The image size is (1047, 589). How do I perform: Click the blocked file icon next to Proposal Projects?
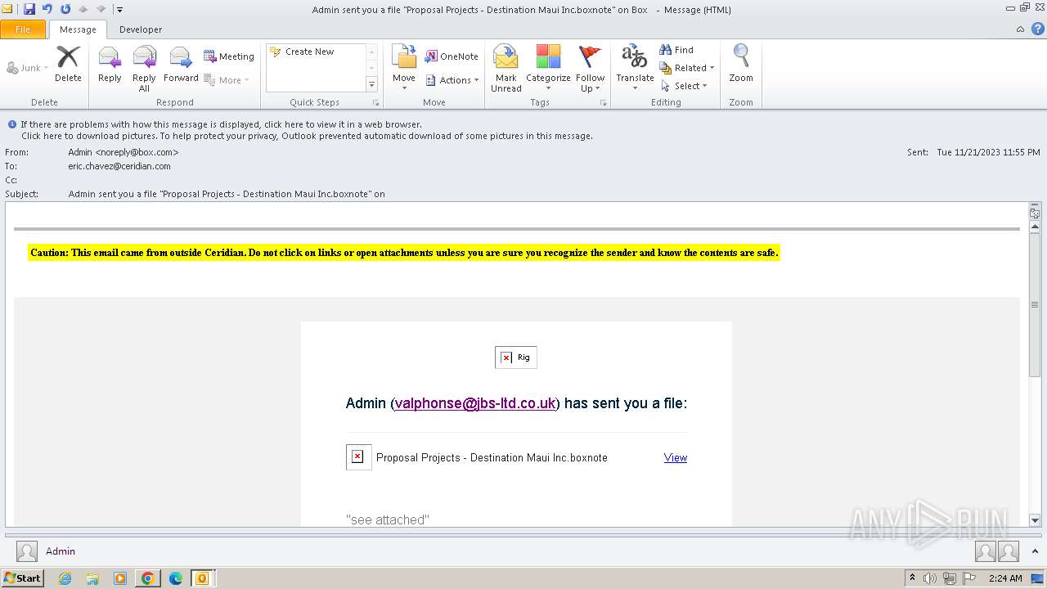[358, 457]
